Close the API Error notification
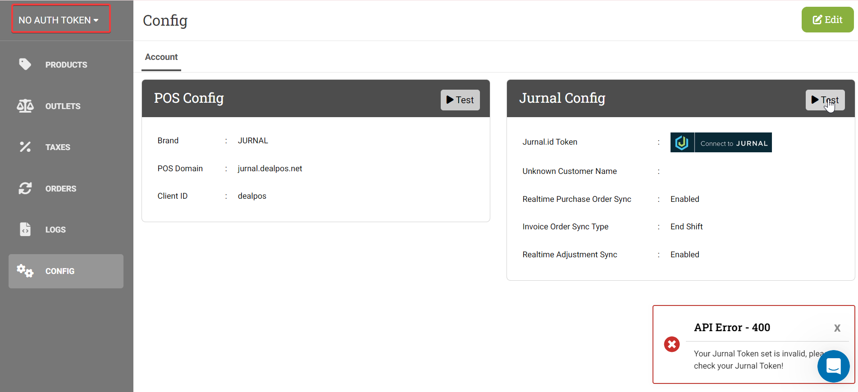 837,328
